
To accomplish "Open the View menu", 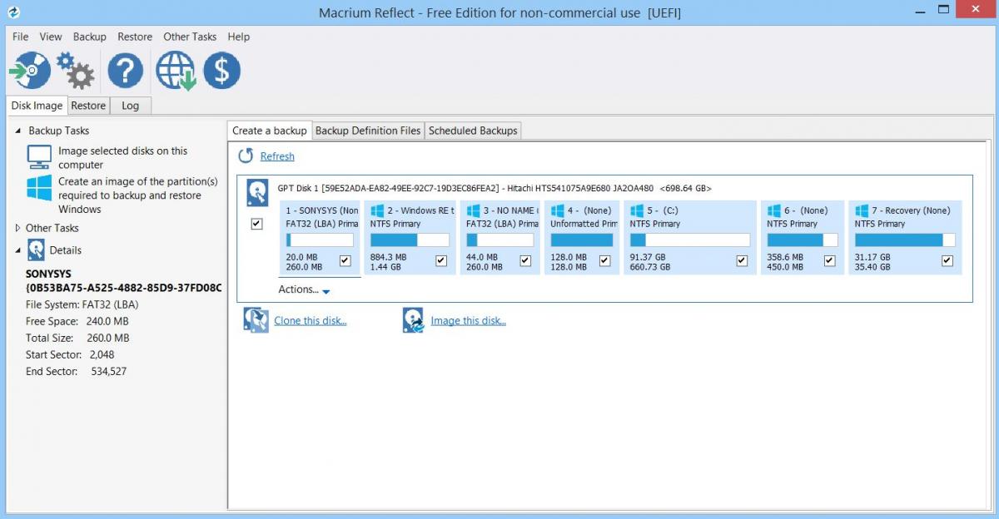I will coord(51,37).
